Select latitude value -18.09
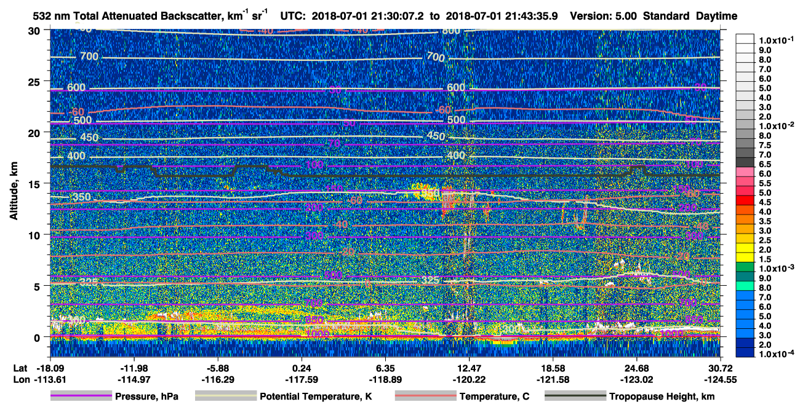This screenshot has height=410, width=800. [x=50, y=367]
